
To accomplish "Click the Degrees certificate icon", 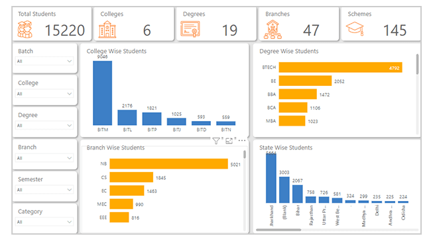I will tap(190, 29).
